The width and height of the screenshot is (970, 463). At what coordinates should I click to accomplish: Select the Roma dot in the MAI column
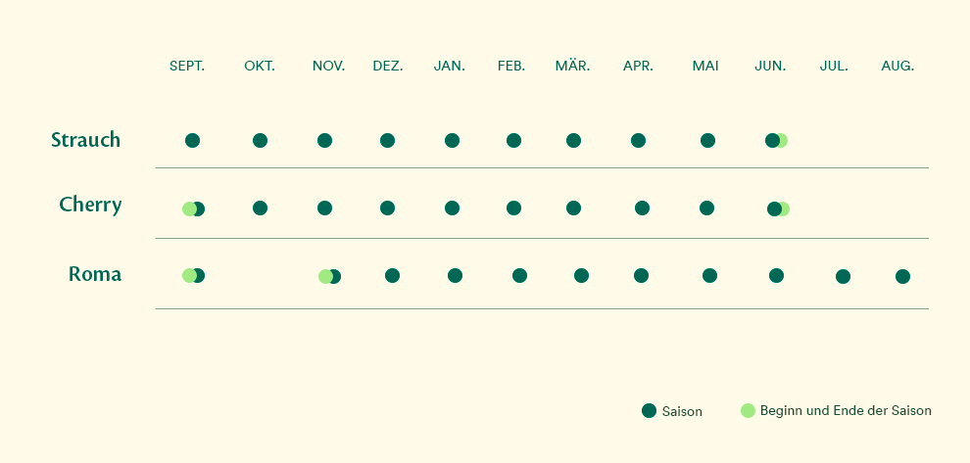(709, 275)
